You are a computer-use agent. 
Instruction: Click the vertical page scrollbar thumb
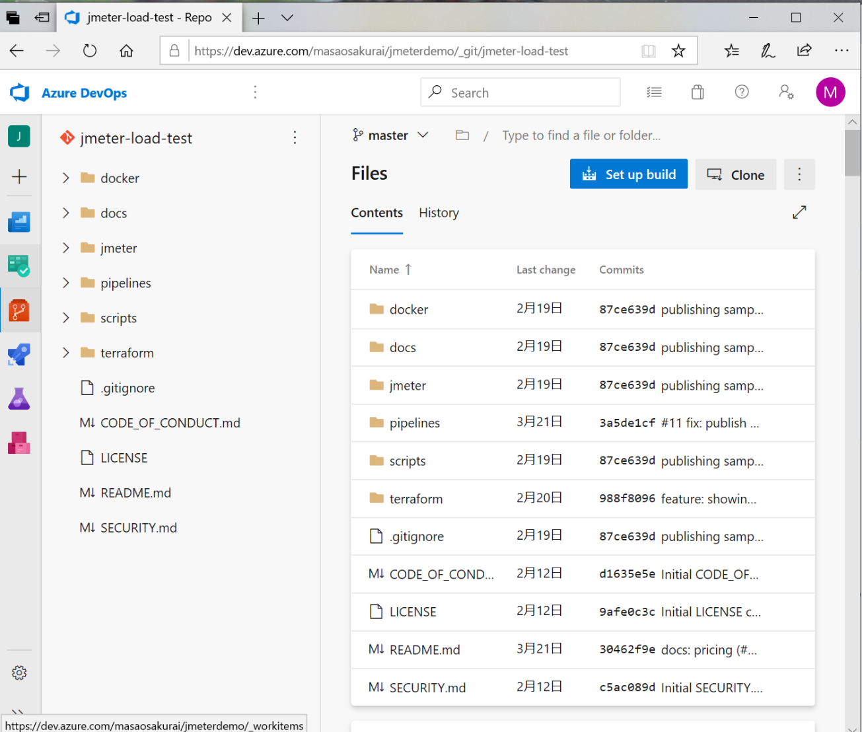[x=852, y=153]
